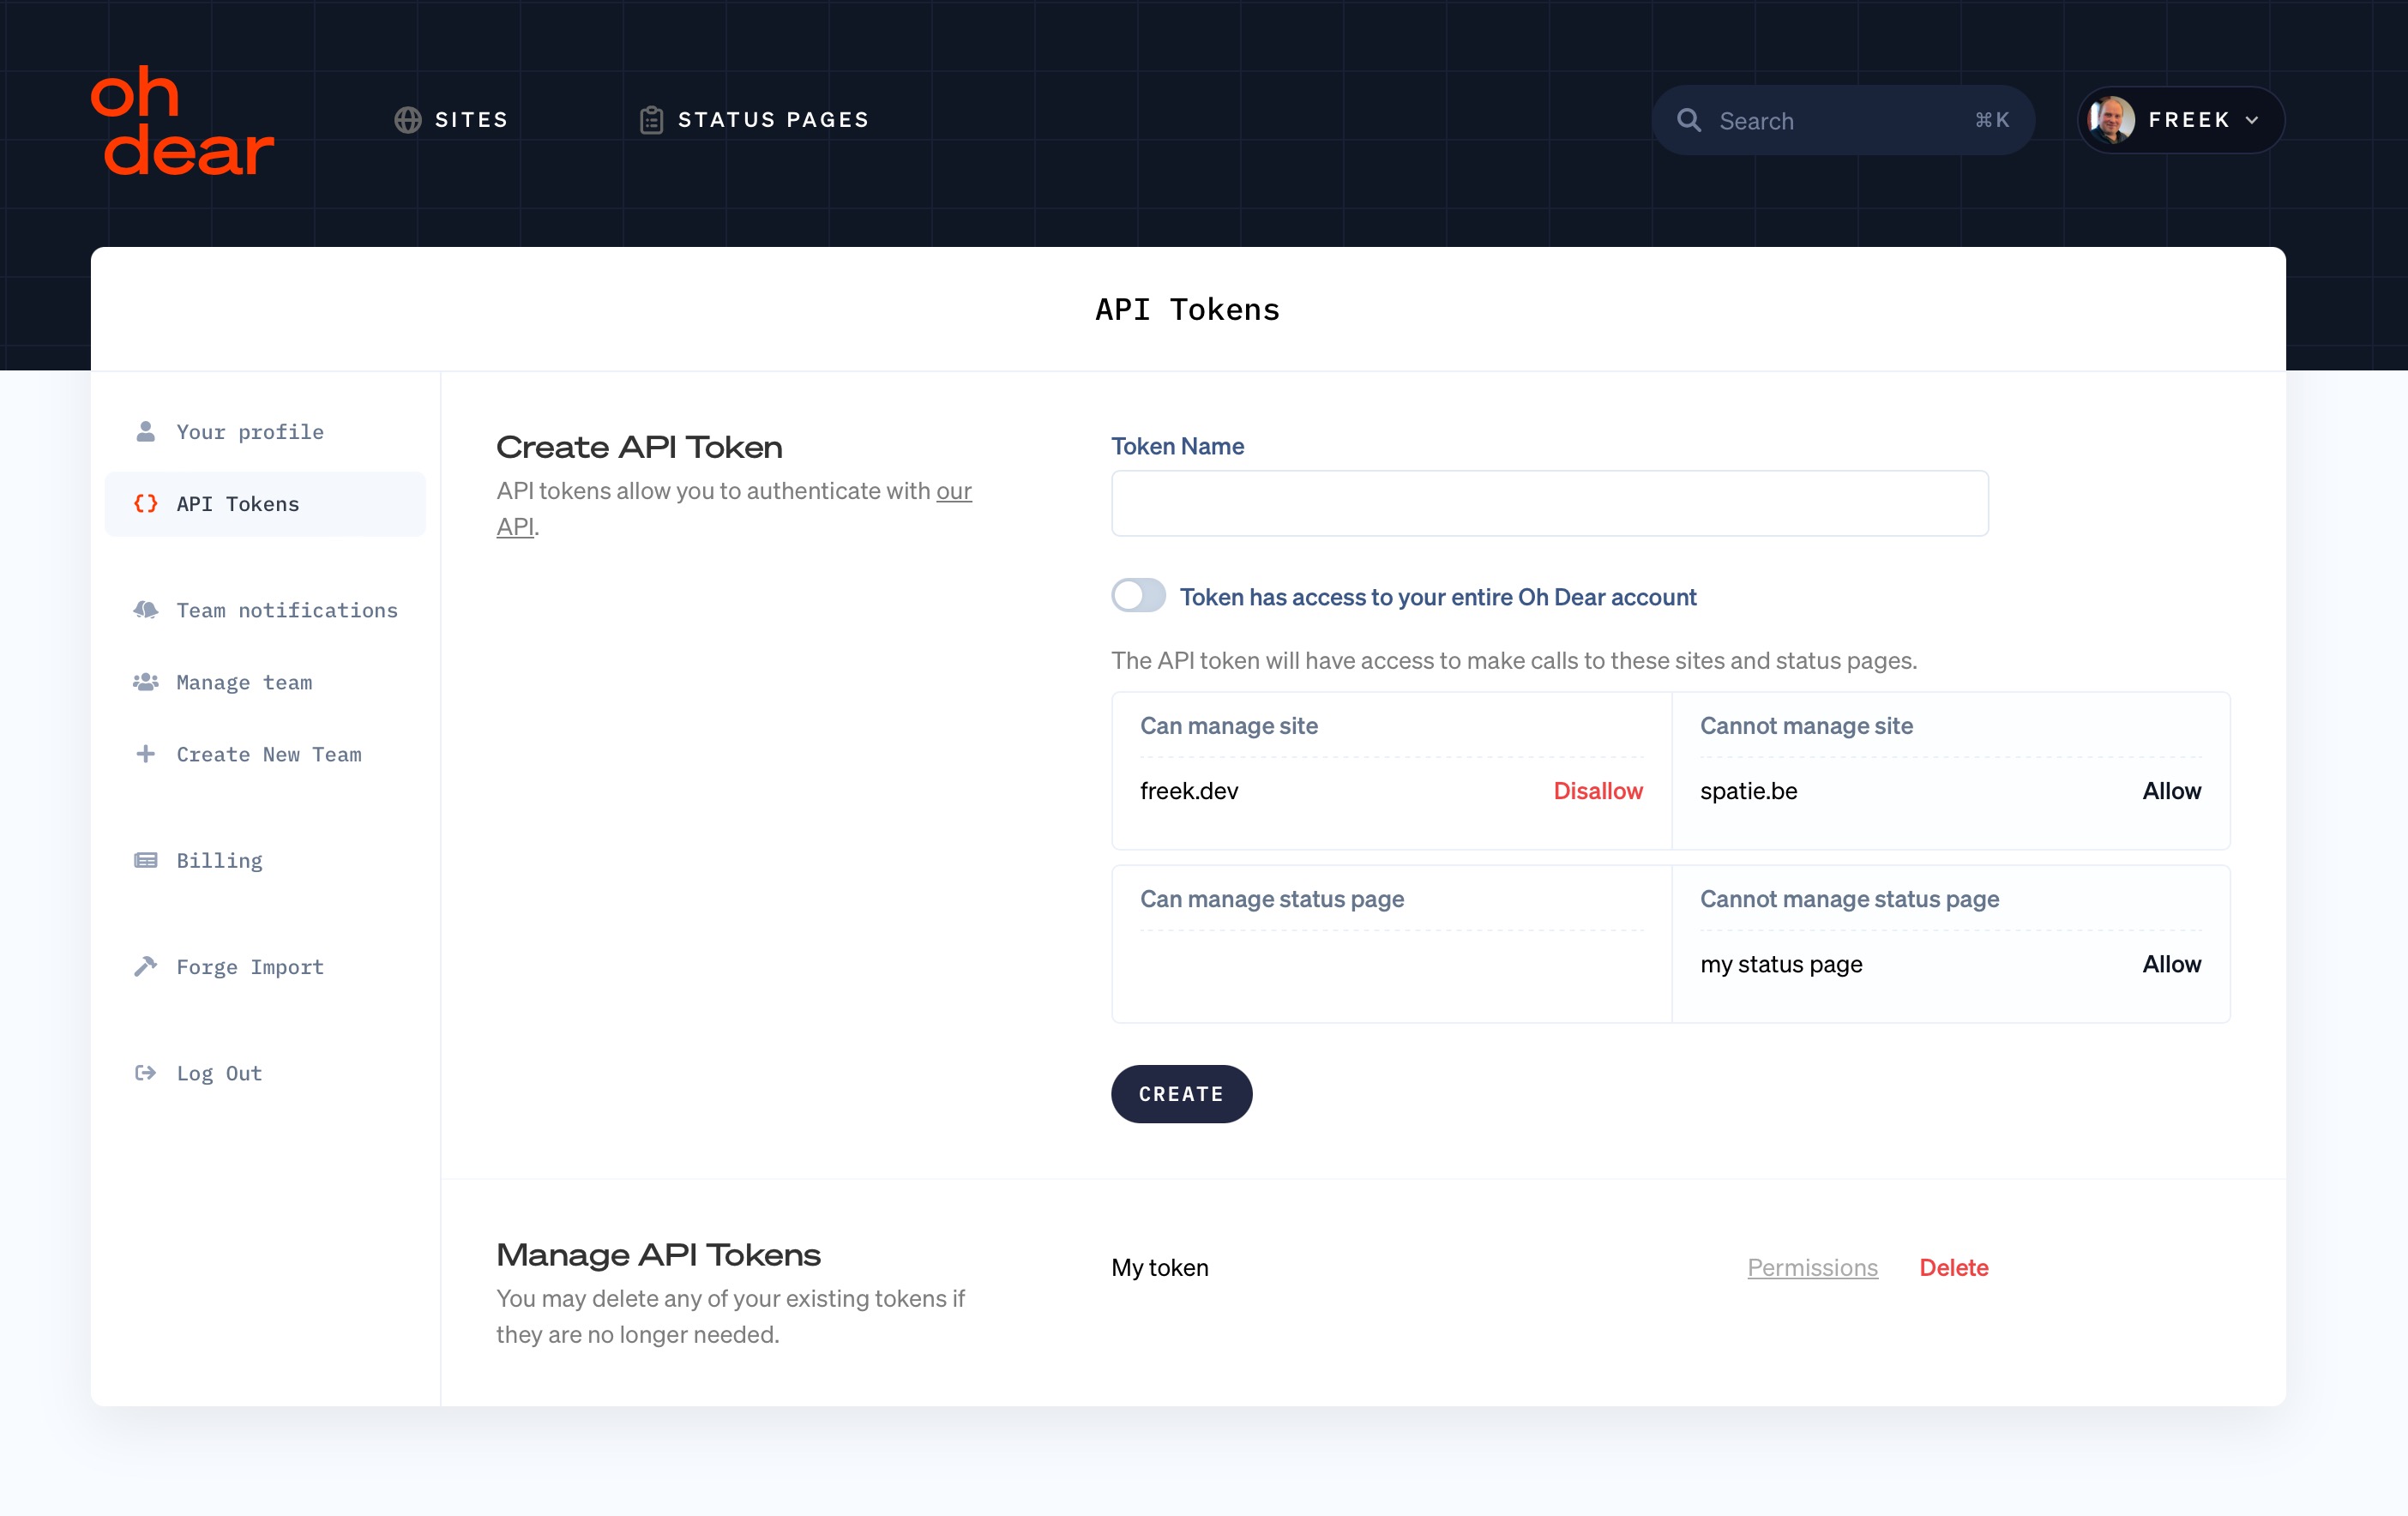The height and width of the screenshot is (1516, 2408).
Task: Click the 'My token' name
Action: [1159, 1267]
